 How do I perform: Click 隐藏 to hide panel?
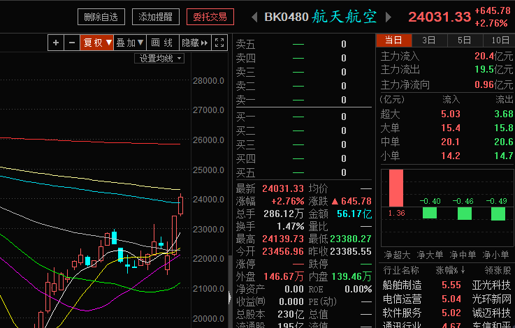point(195,43)
